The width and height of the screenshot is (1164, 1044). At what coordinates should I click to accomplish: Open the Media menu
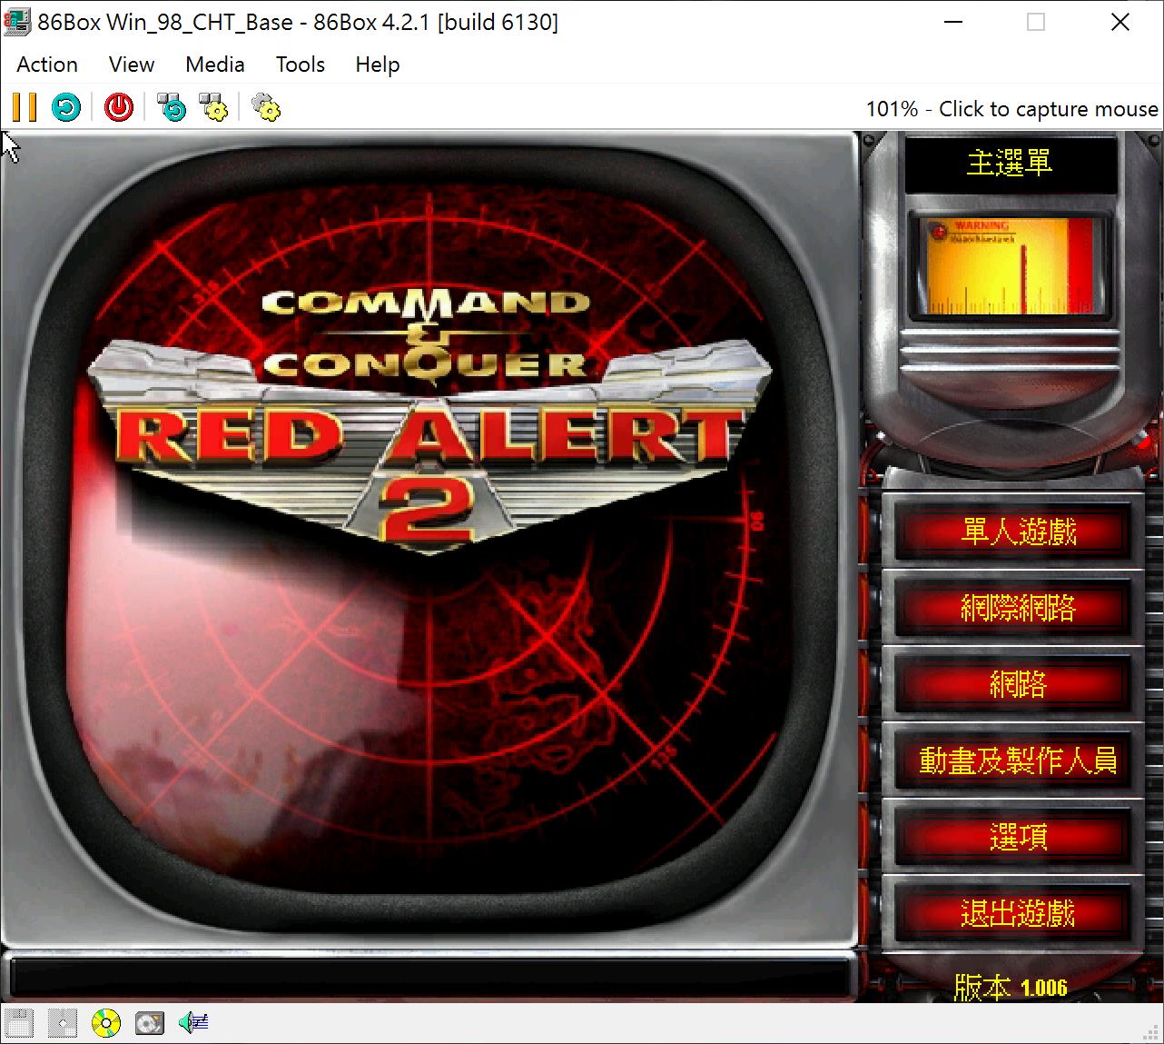(215, 65)
